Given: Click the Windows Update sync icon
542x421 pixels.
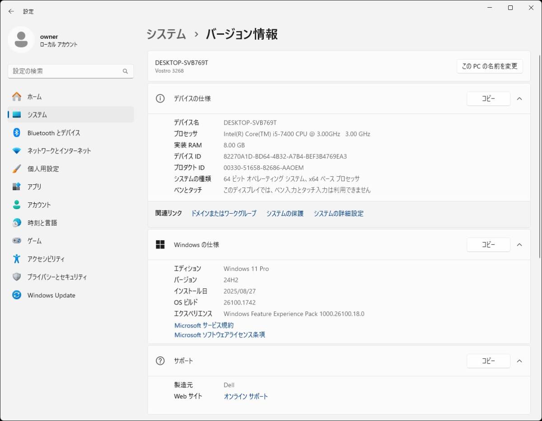Looking at the screenshot, I should [x=17, y=295].
